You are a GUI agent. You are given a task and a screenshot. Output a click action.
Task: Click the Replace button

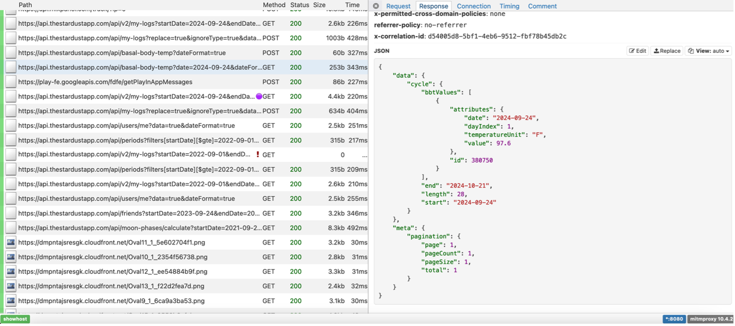click(x=667, y=51)
